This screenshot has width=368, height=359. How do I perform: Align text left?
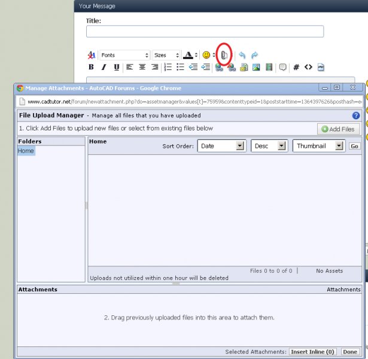click(x=129, y=67)
